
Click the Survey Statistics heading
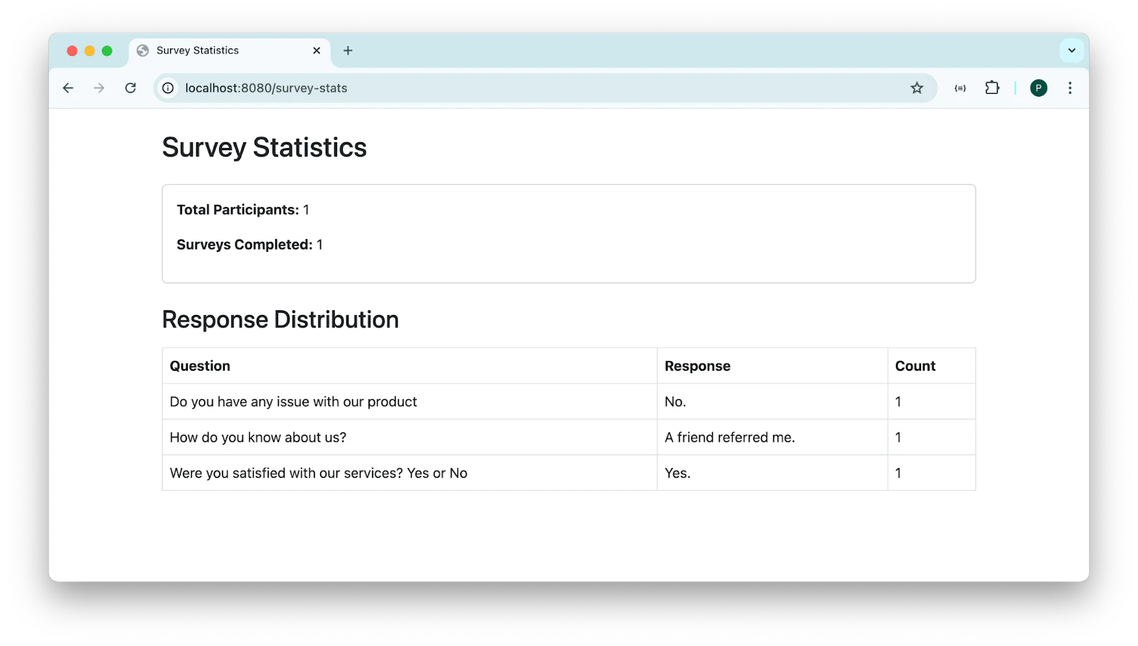pyautogui.click(x=264, y=148)
